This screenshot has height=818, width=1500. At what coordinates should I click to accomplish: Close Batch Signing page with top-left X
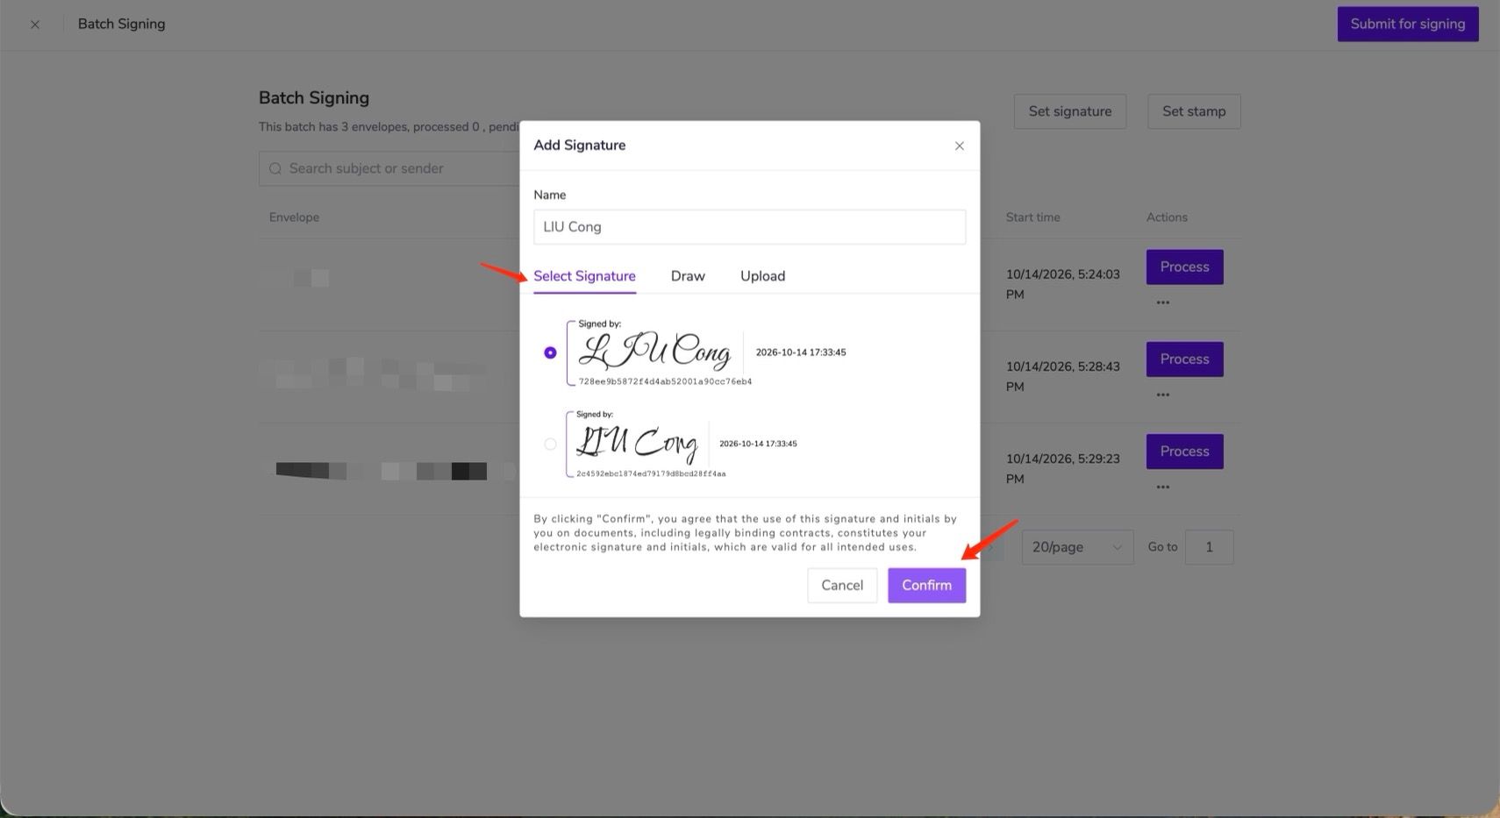(35, 25)
